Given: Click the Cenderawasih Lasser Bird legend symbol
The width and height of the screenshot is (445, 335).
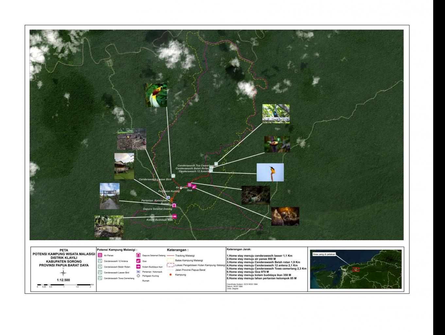Looking at the screenshot, I should (x=100, y=272).
